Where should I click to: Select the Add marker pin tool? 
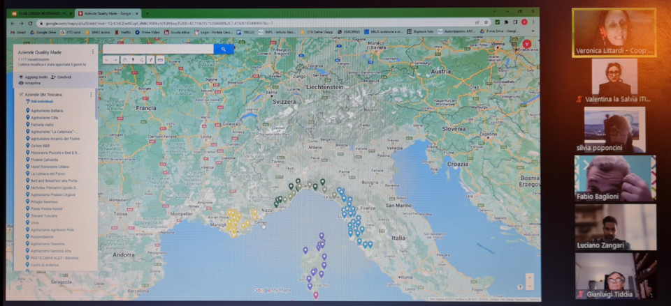pyautogui.click(x=133, y=60)
